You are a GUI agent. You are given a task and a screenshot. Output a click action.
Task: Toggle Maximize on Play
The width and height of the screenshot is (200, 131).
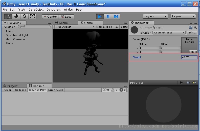107,27
